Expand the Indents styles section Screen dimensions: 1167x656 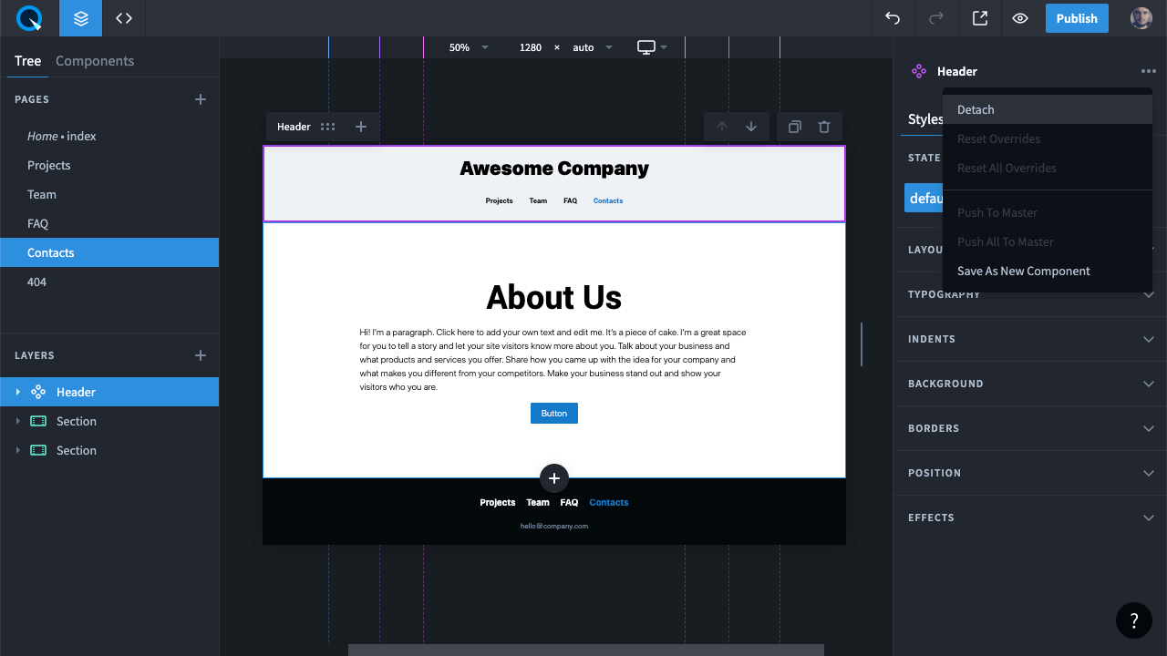coord(1148,339)
